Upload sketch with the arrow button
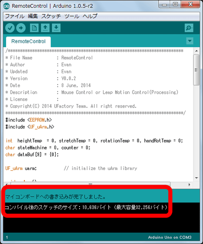Screen dimensions: 203x244 [21, 28]
